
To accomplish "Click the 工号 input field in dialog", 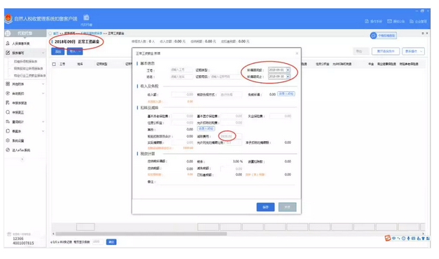I will tap(182, 70).
